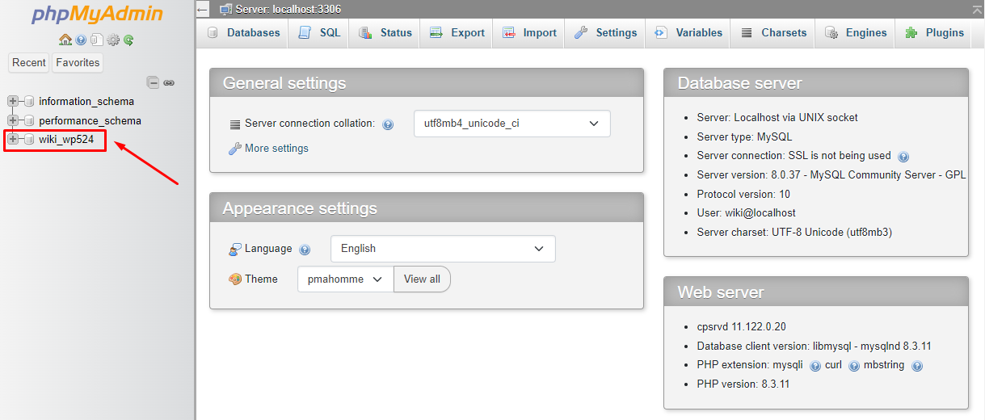Expand performance_schema tree node
985x420 pixels.
coord(13,121)
